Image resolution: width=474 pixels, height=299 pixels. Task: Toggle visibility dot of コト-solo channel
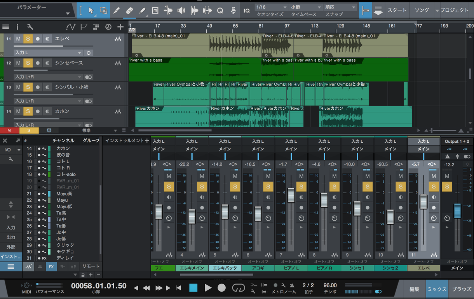coord(39,175)
